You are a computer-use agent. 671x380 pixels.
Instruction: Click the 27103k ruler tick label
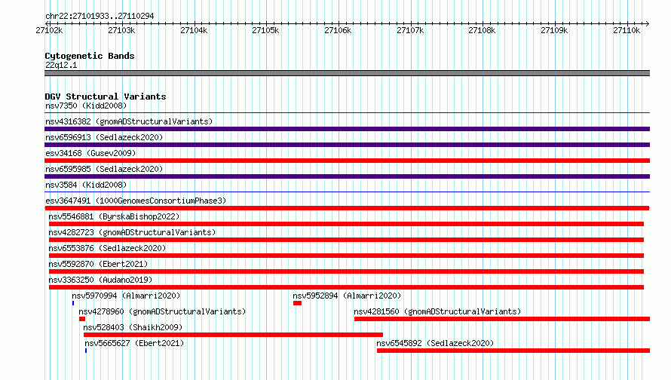121,30
